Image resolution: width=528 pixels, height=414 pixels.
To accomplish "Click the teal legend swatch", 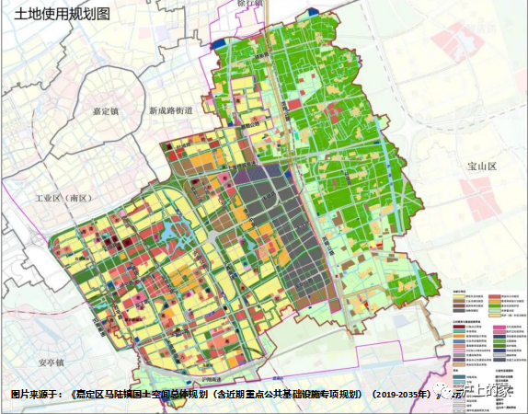I will 459,331.
